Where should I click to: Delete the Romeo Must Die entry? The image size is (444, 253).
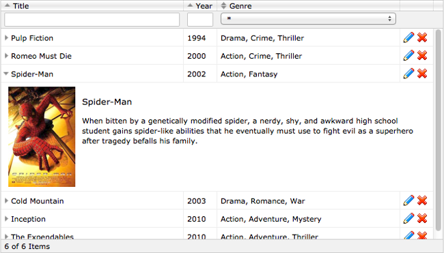[x=422, y=56]
